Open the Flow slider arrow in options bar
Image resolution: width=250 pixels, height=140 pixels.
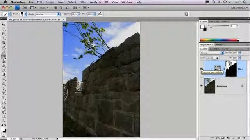click(x=95, y=14)
